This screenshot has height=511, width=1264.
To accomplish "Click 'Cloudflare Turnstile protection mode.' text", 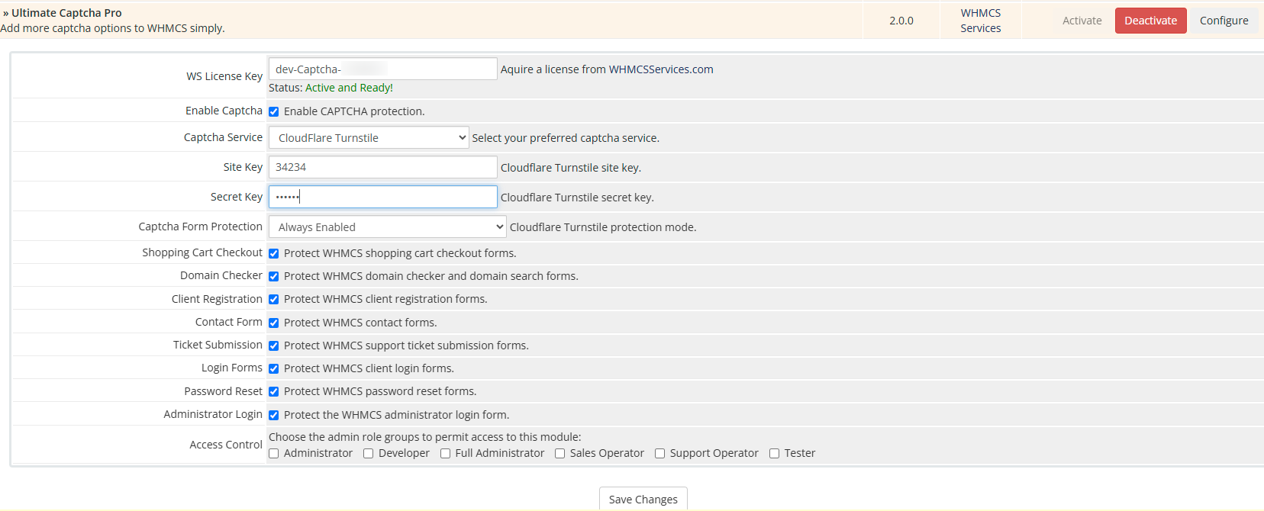I will (603, 227).
